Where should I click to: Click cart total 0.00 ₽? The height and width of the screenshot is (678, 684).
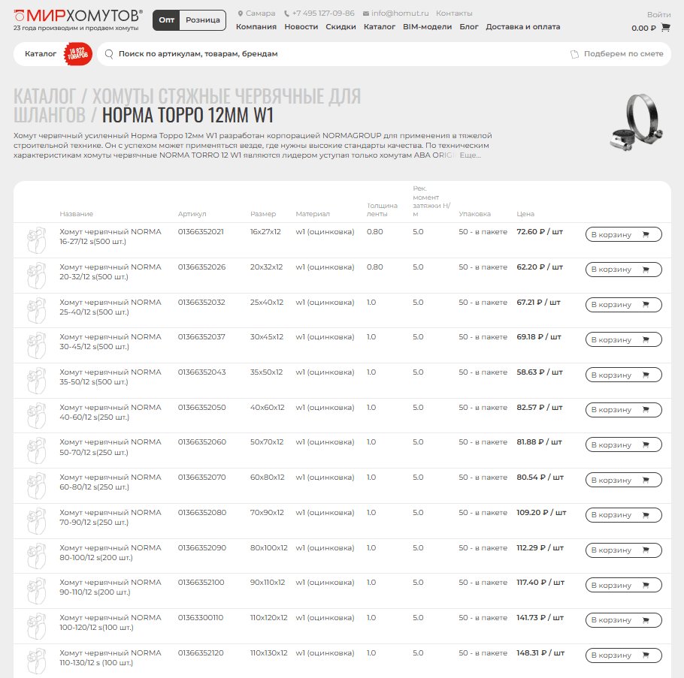pos(643,29)
